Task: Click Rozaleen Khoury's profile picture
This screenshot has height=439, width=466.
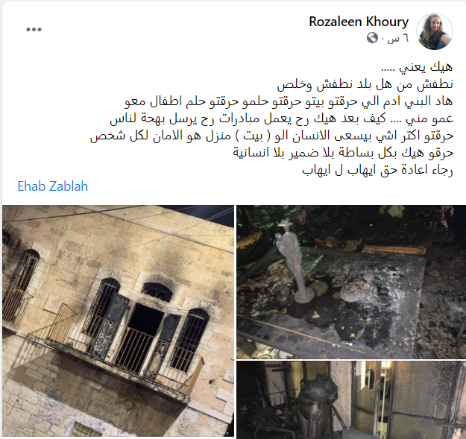Action: (434, 31)
